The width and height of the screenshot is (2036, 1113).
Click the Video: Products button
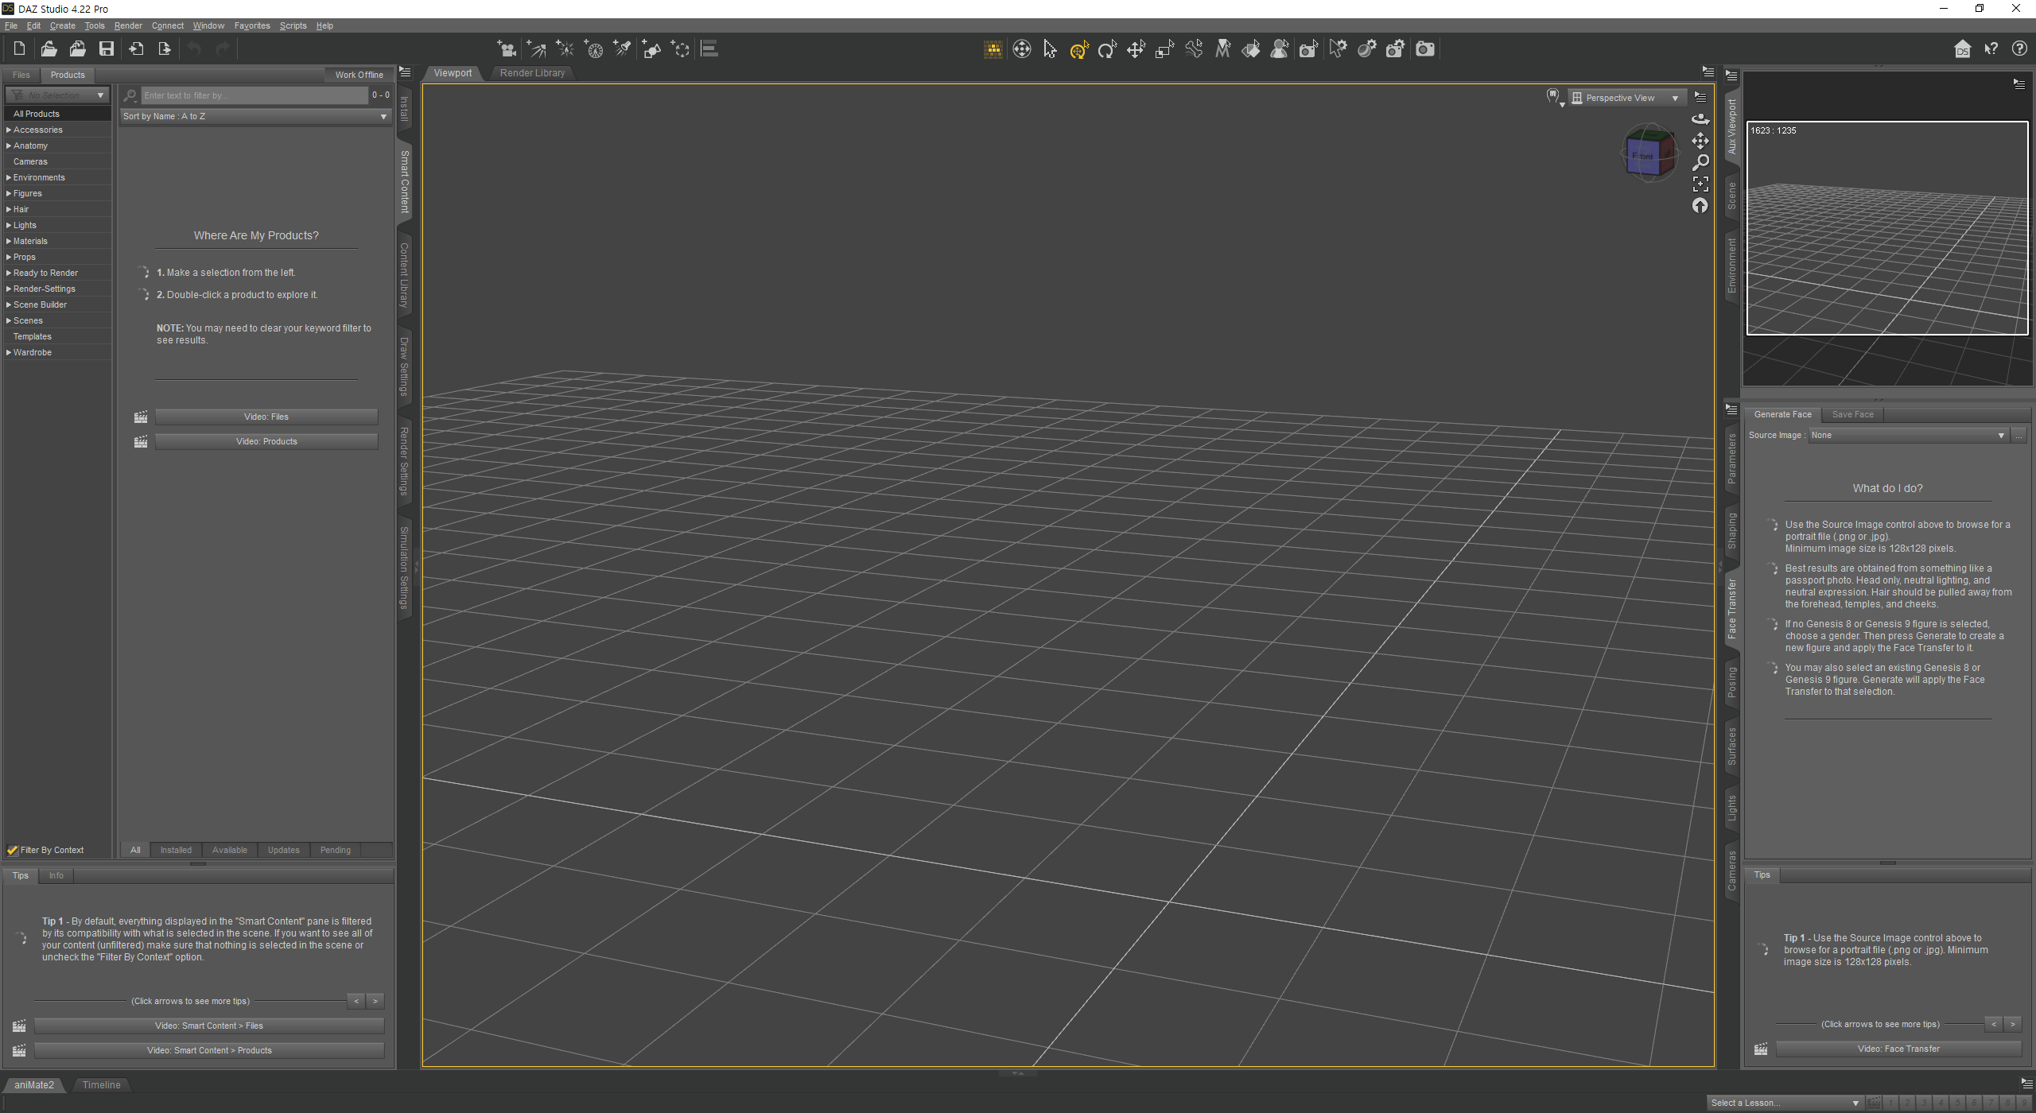tap(266, 442)
